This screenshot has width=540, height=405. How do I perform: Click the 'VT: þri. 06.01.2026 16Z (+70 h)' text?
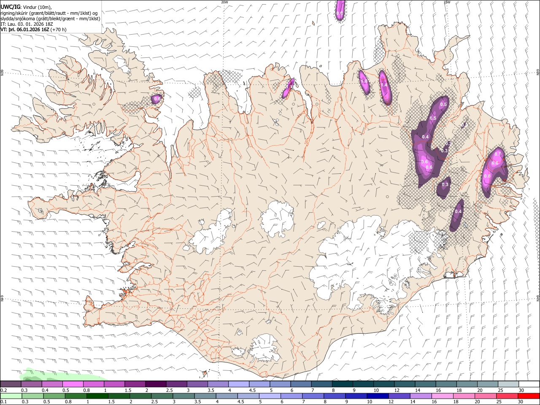[x=33, y=30]
